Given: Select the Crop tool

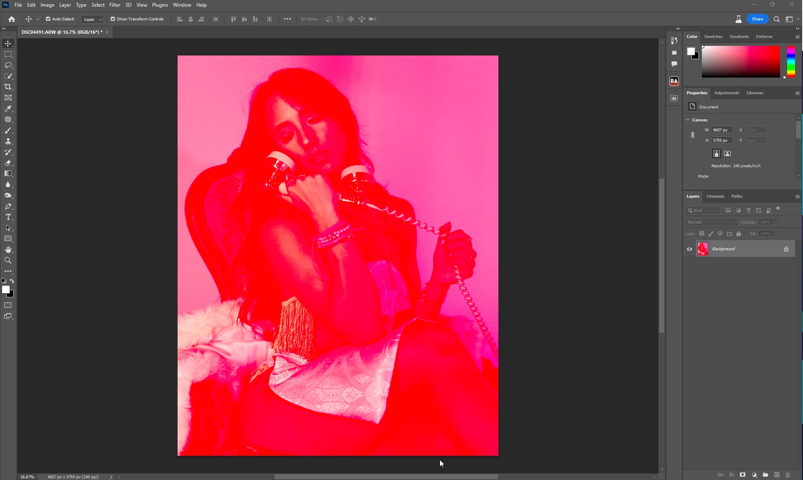Looking at the screenshot, I should click(8, 87).
